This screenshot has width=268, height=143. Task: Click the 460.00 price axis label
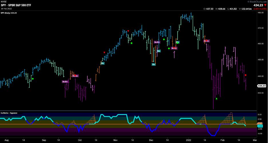click(260, 44)
